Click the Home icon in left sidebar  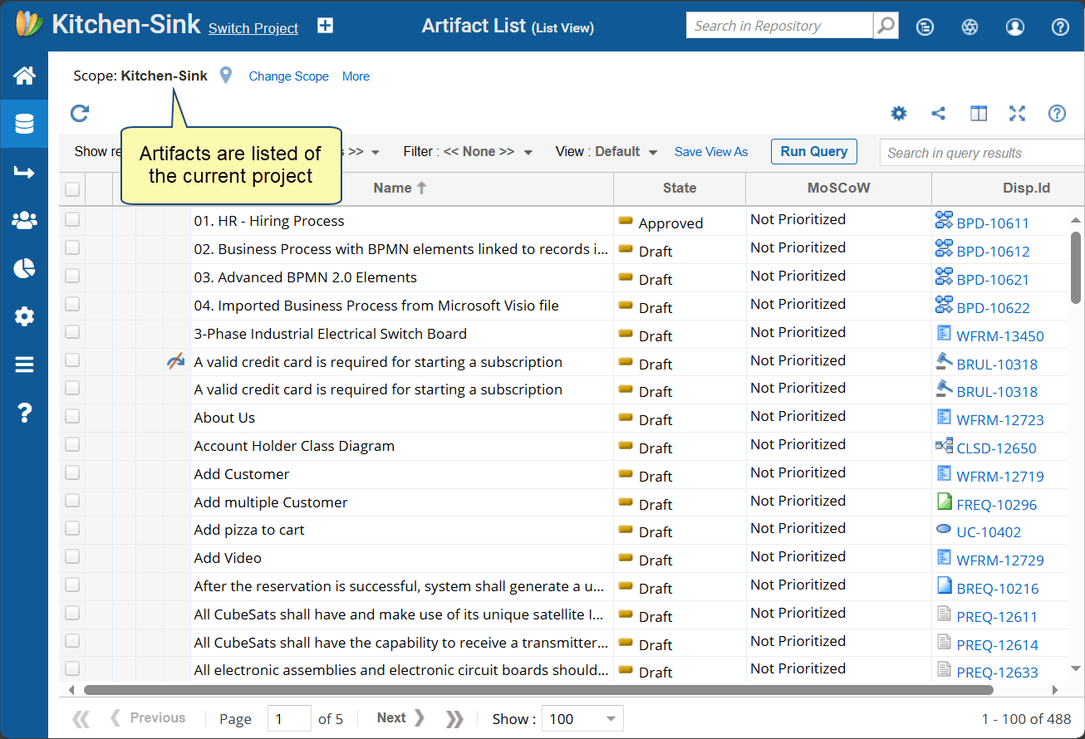click(x=24, y=76)
